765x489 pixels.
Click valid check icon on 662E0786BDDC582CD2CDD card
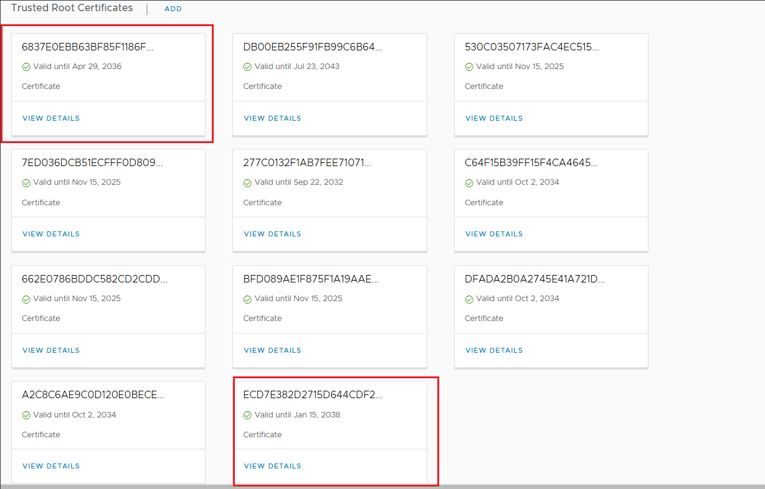26,299
